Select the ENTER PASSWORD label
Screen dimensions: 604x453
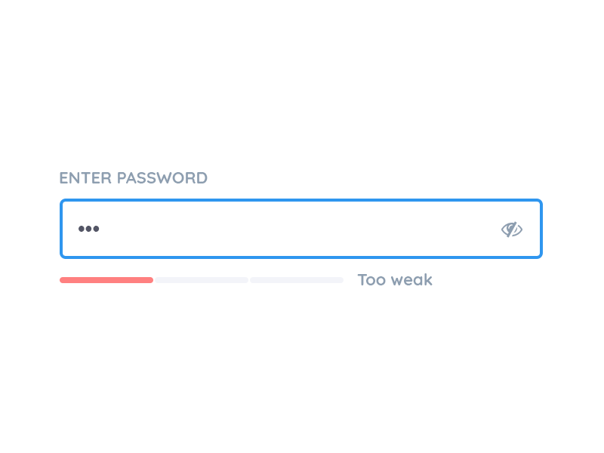pyautogui.click(x=134, y=178)
